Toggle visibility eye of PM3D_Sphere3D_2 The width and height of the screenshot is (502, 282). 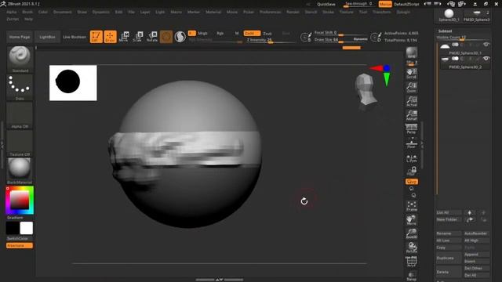pyautogui.click(x=486, y=59)
